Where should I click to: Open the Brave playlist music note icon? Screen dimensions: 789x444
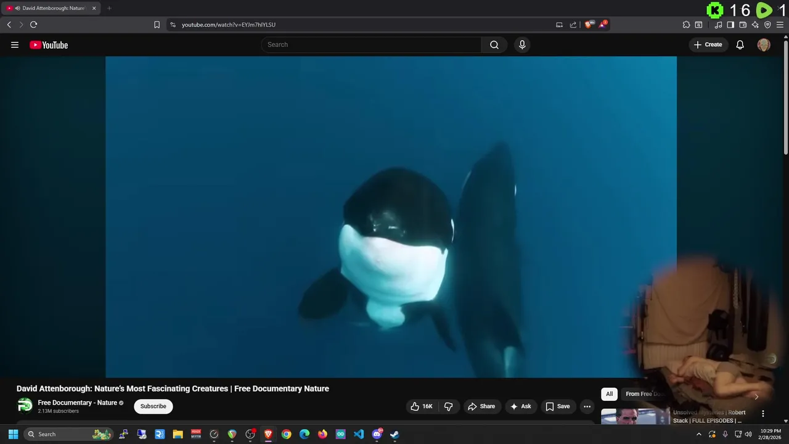[x=718, y=25]
